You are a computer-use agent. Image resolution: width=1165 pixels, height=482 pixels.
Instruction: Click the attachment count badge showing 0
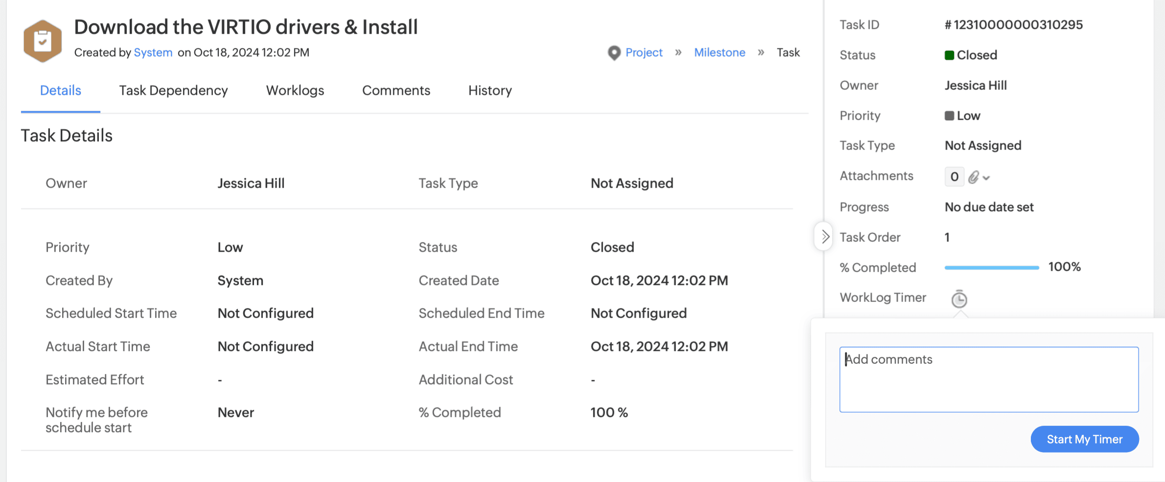954,176
